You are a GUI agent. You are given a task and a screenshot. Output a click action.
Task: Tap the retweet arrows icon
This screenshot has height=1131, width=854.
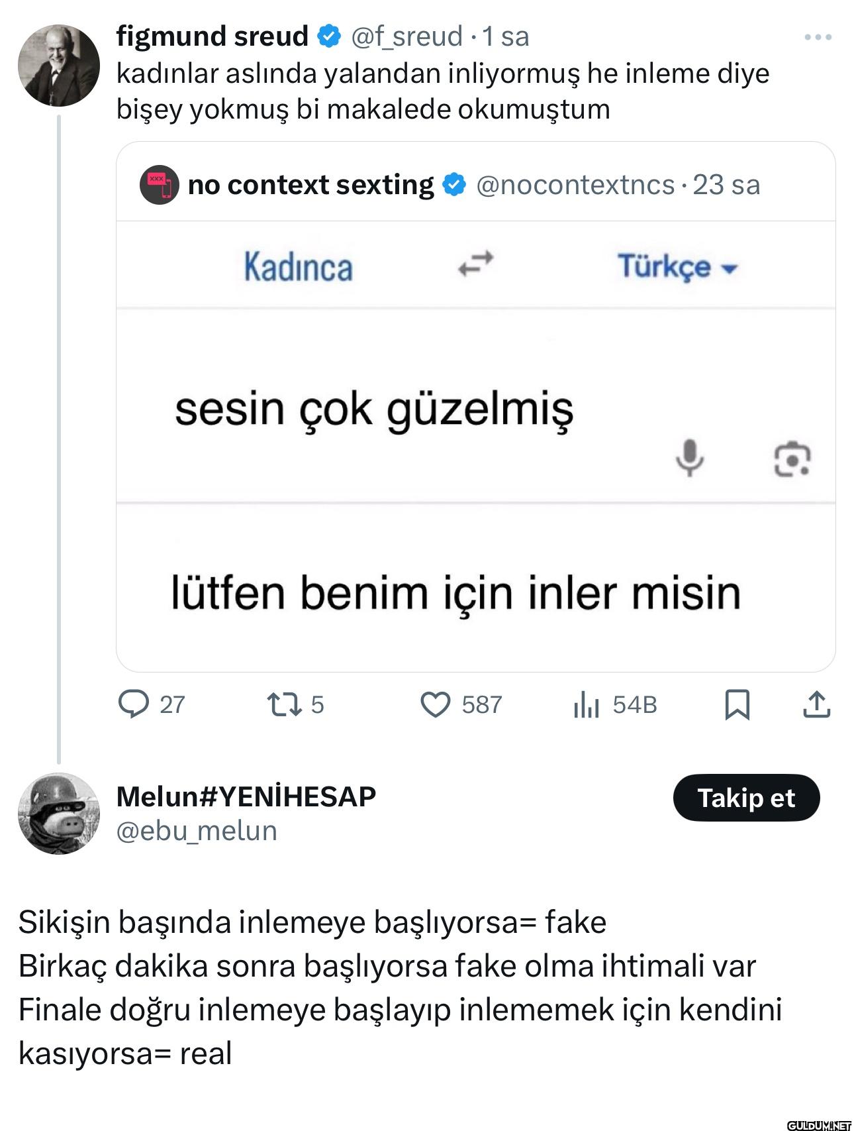[x=284, y=704]
